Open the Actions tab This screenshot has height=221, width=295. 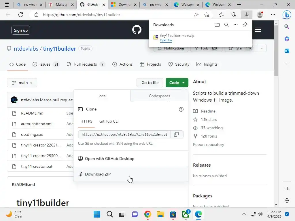pos(122,64)
